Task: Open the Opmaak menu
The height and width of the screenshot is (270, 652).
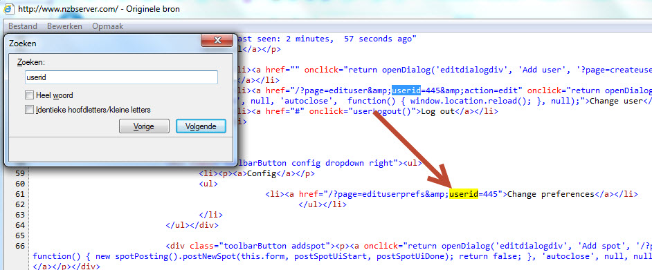Action: 108,26
